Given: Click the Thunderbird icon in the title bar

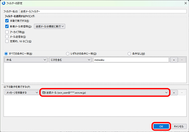Looking at the screenshot, I should pyautogui.click(x=3, y=3).
